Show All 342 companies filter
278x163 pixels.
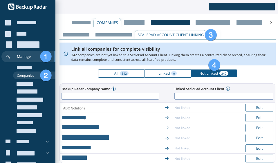121,74
